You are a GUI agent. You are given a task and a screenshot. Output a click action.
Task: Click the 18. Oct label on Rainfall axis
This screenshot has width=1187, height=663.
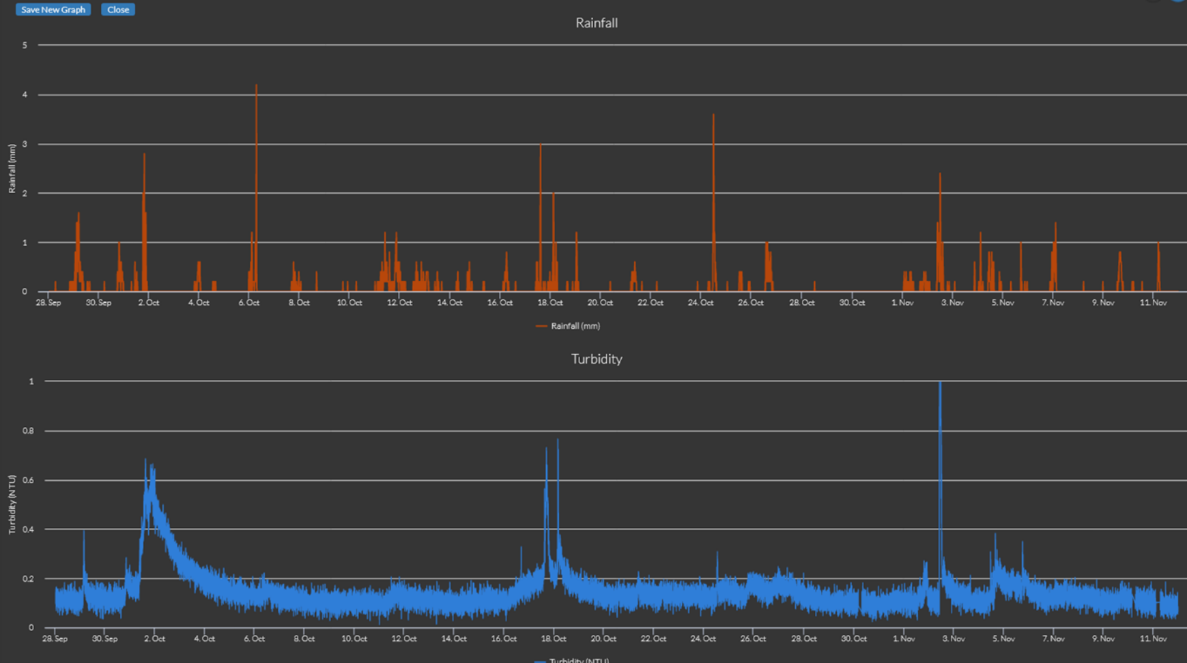[x=549, y=302]
